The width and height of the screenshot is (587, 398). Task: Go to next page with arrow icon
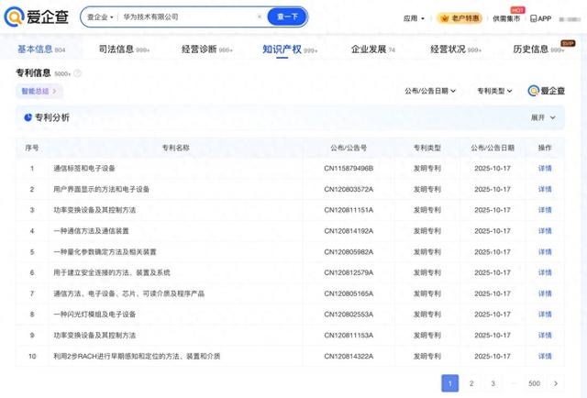[x=556, y=383]
